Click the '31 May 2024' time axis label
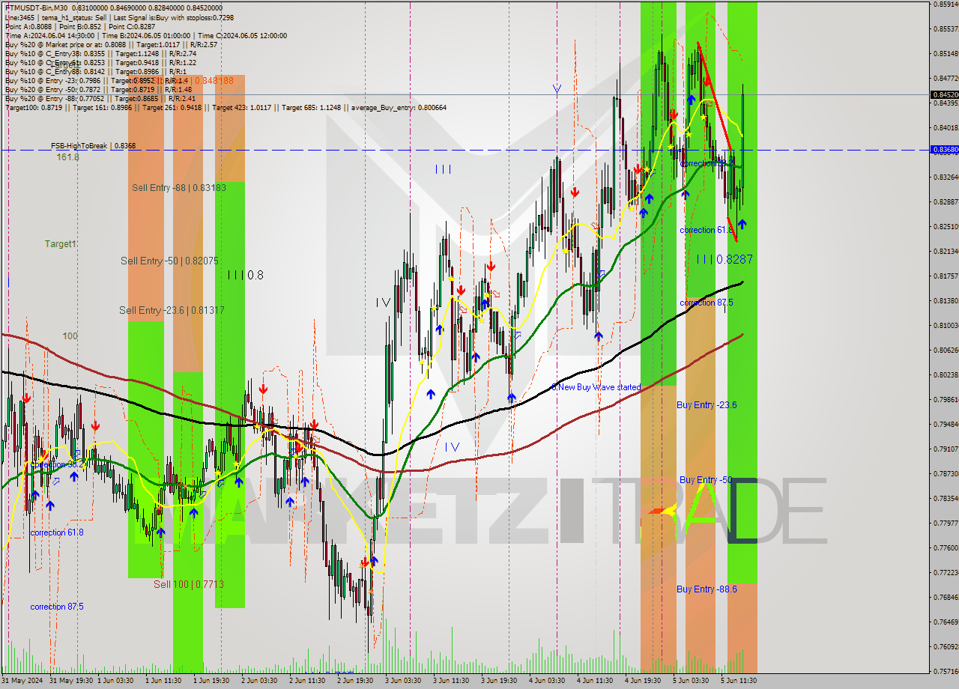959x689 pixels. (x=22, y=681)
